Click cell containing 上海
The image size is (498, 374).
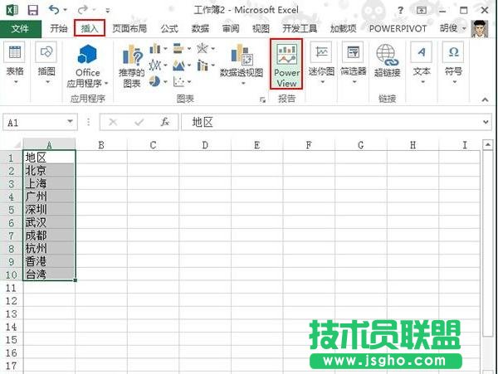point(49,183)
